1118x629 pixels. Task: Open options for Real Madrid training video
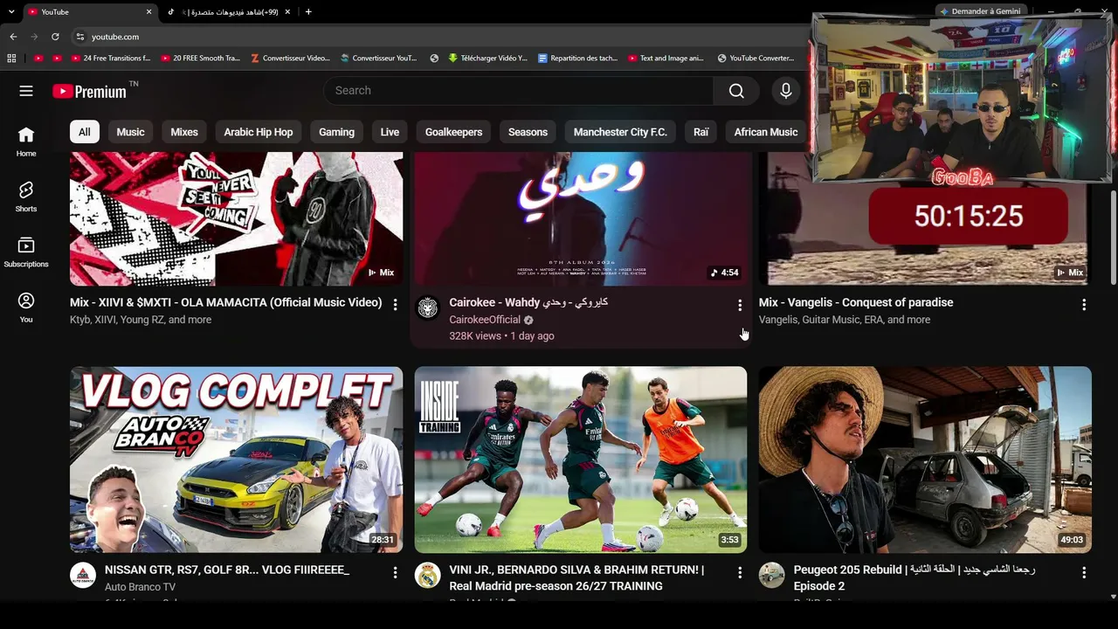(740, 573)
